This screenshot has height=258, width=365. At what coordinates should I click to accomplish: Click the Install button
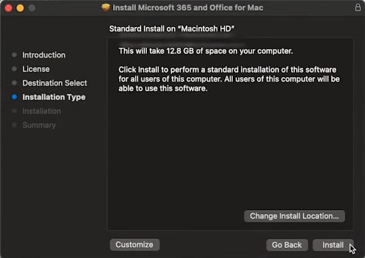pos(333,245)
